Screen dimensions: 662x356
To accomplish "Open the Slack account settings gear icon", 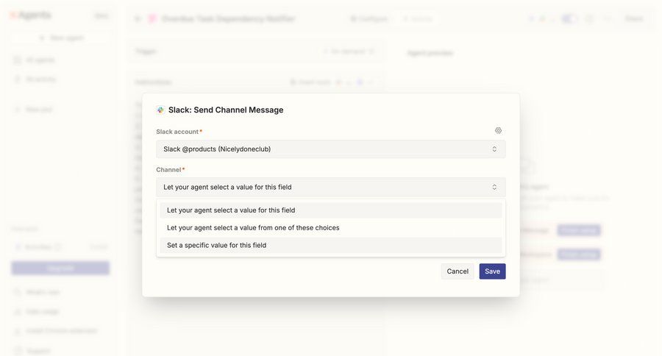I will tap(498, 130).
